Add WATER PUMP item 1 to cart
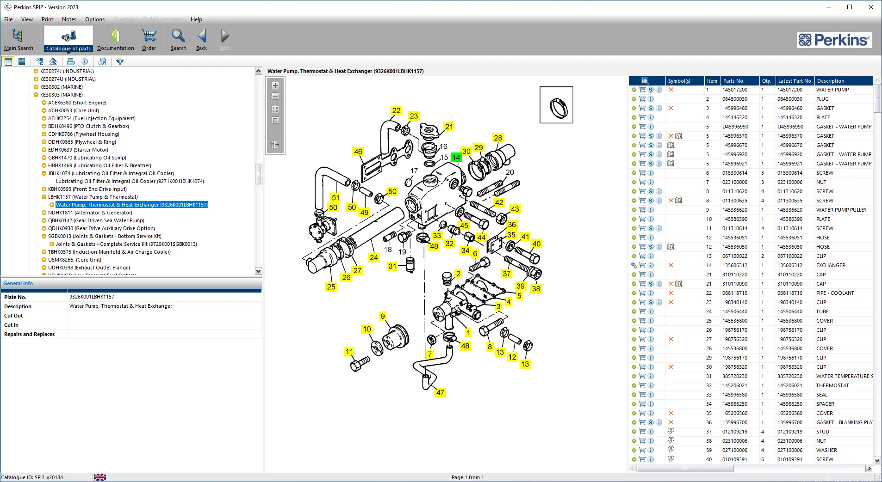The width and height of the screenshot is (882, 482). click(642, 90)
